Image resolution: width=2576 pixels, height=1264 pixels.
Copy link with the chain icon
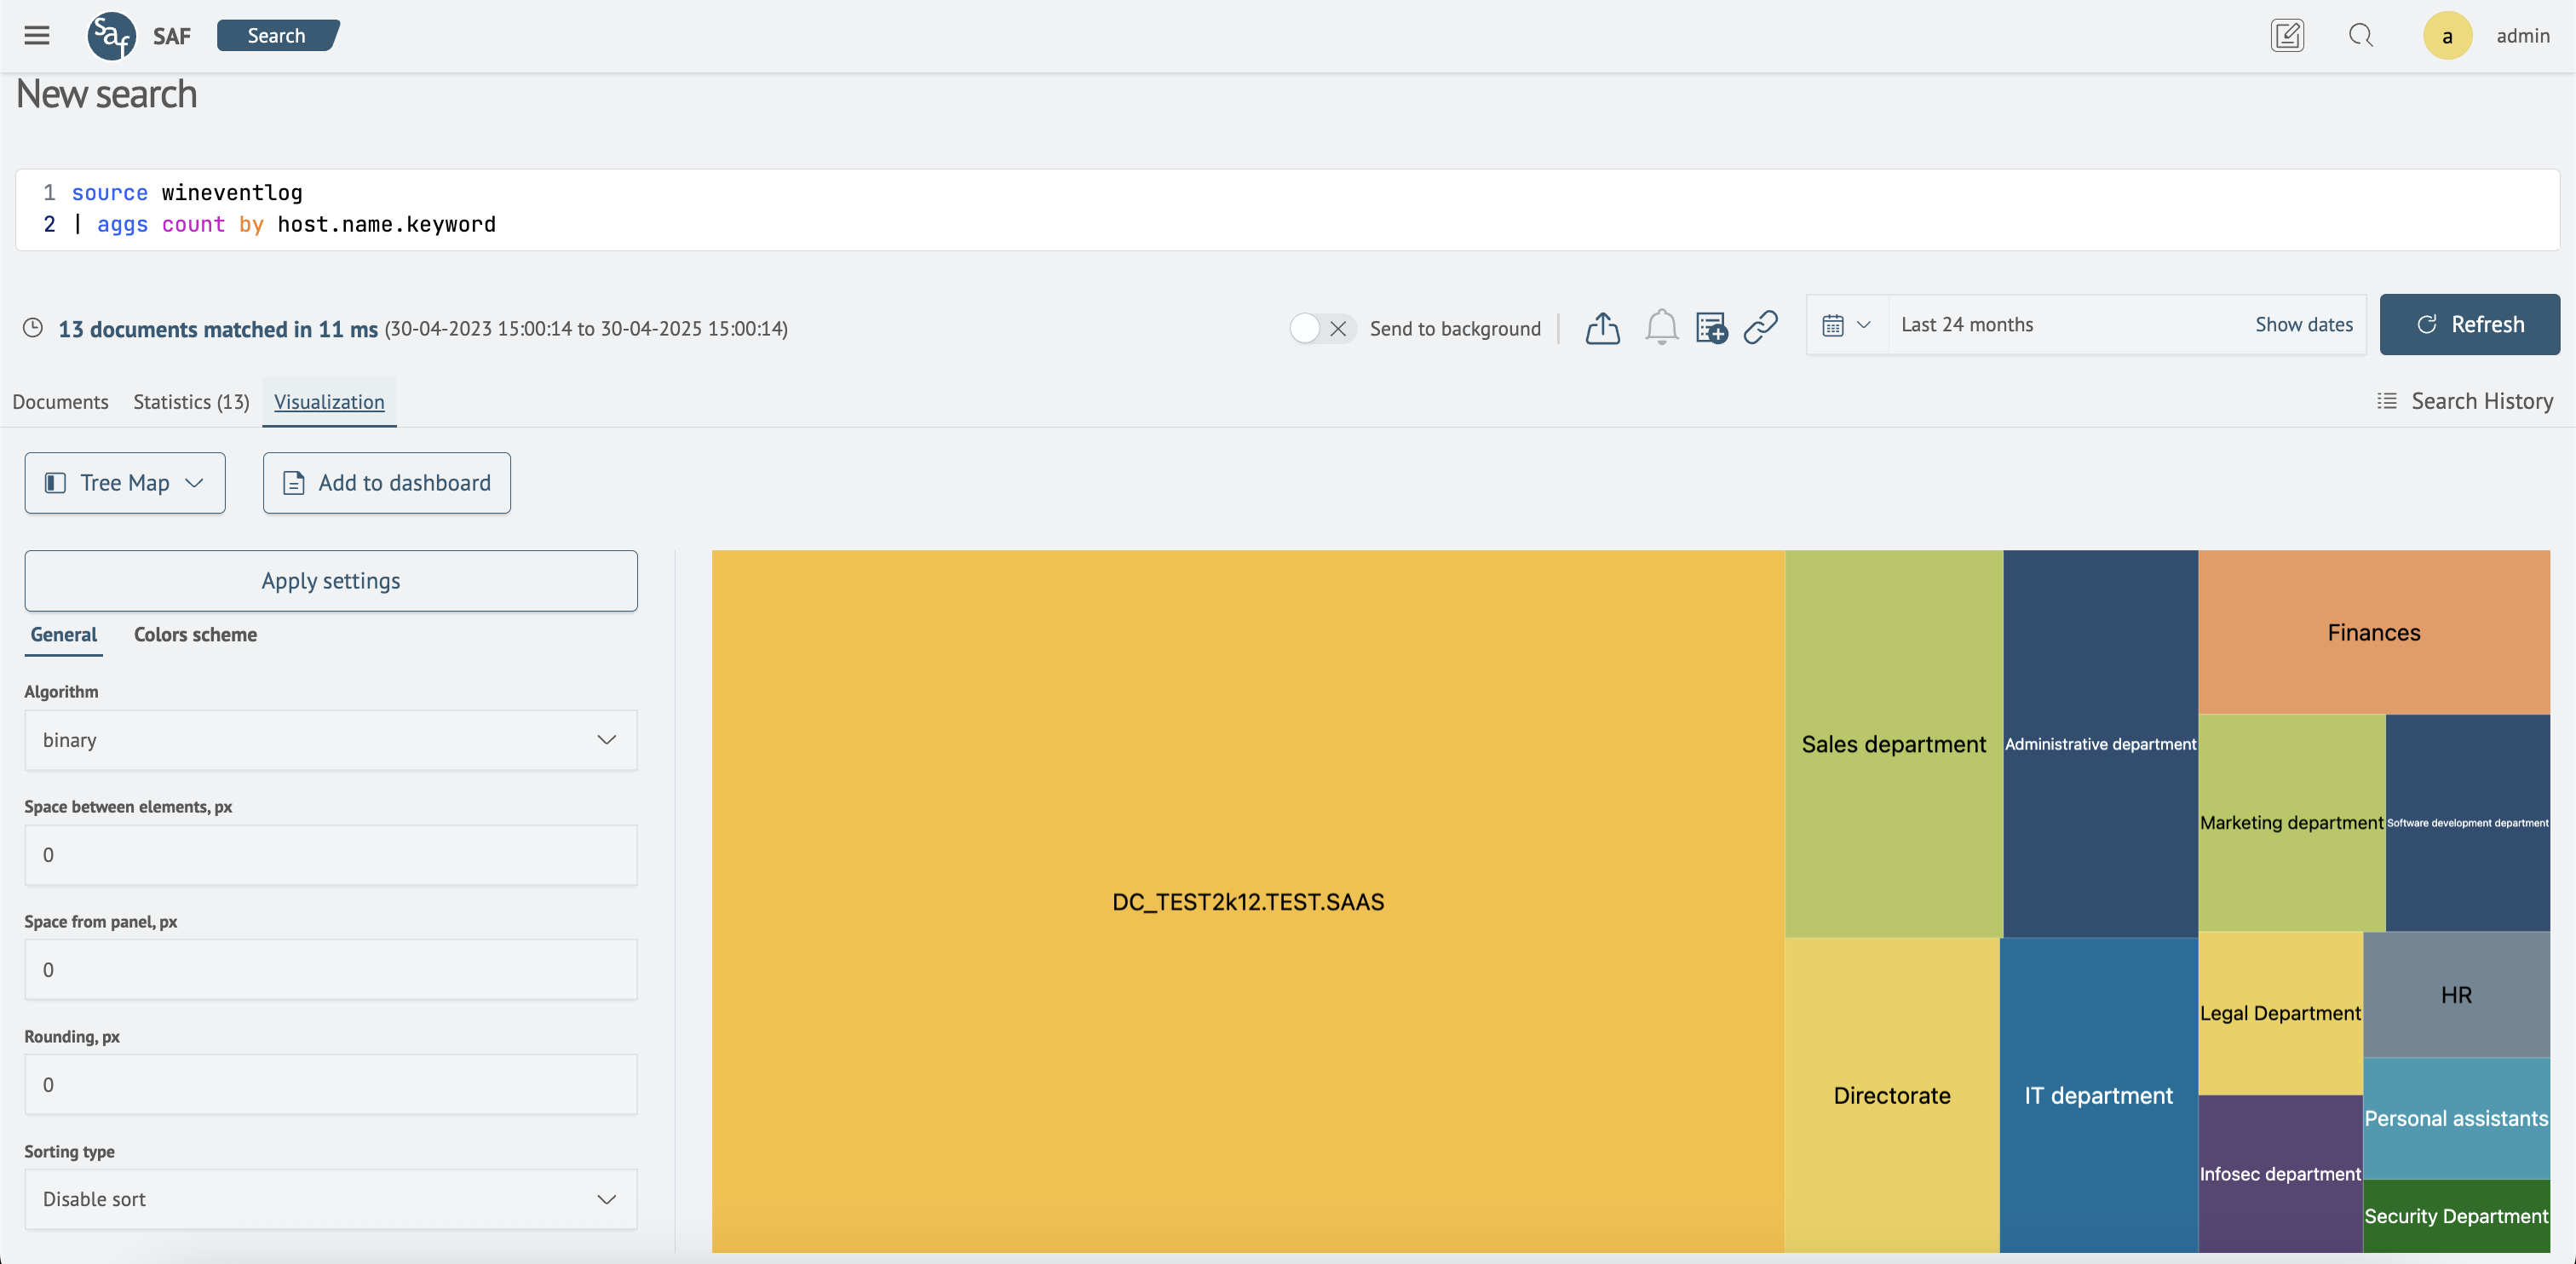[x=1761, y=327]
